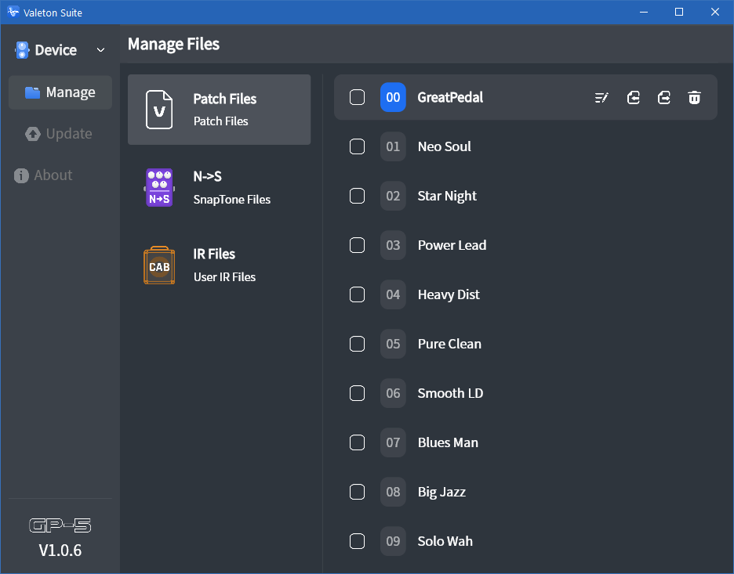Check the Star Night checkbox
Viewport: 734px width, 574px height.
[357, 196]
